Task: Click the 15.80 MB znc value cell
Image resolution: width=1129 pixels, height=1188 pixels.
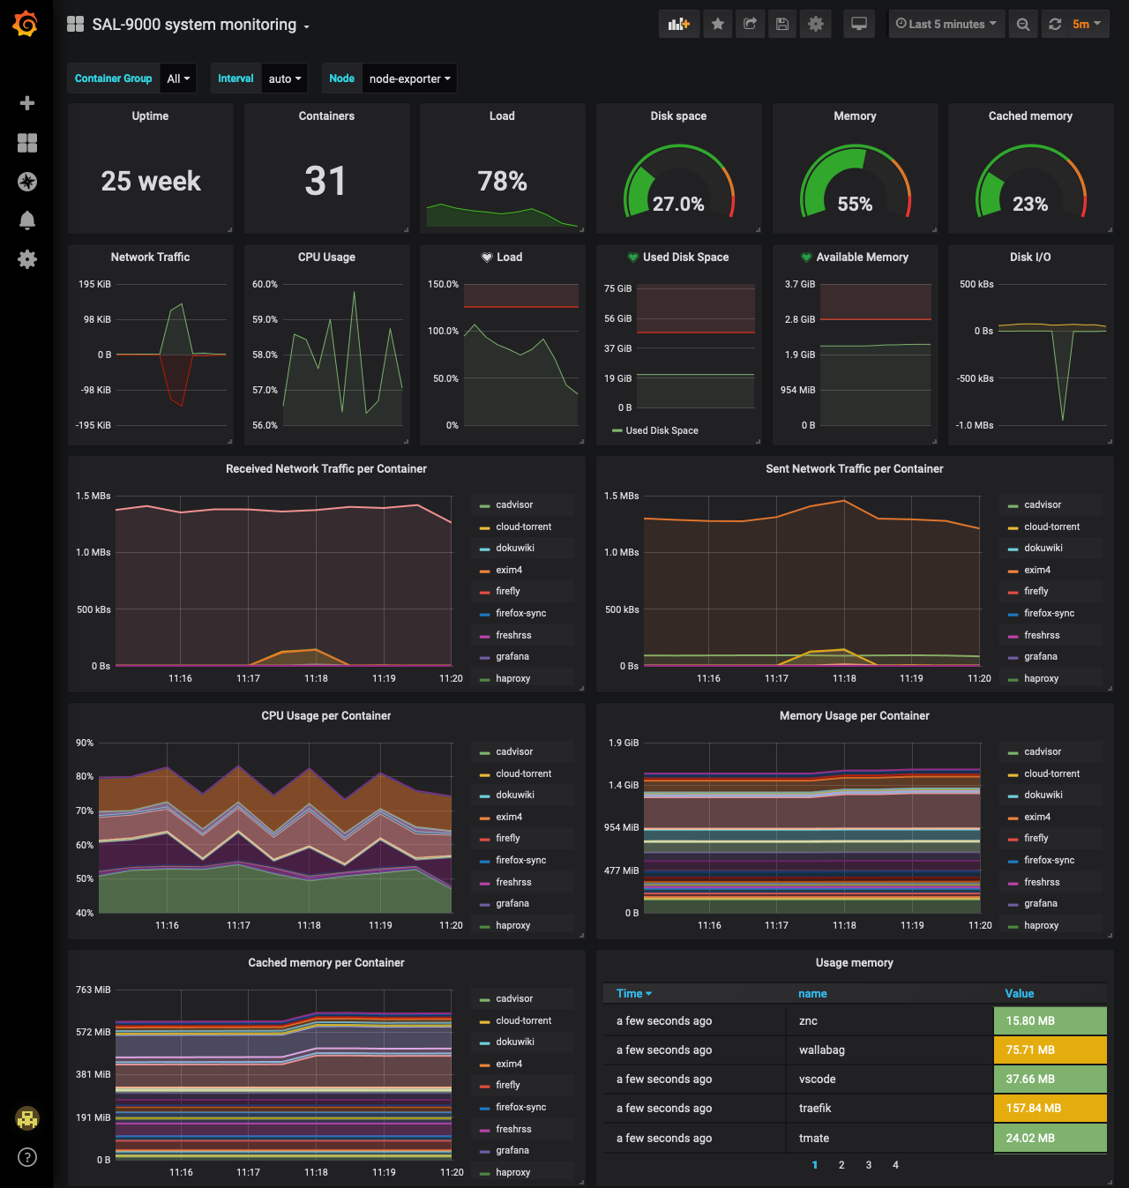Action: click(1050, 1021)
